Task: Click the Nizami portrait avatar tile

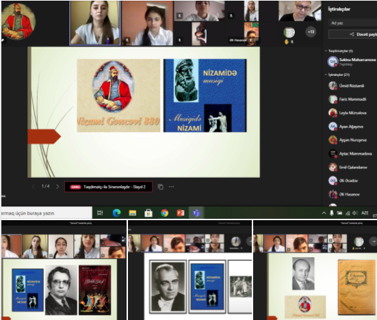Action: (x=18, y=21)
